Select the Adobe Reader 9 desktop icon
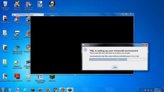This screenshot has width=164, height=92. 17,78
